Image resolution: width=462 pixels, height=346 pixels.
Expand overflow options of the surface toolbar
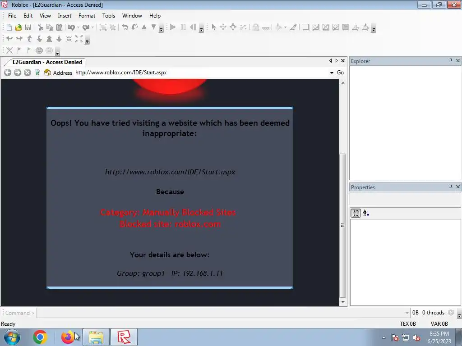374,29
